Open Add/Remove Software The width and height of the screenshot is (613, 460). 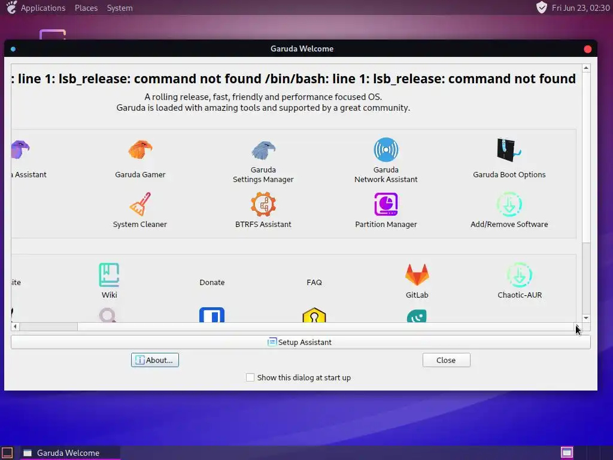pos(509,210)
